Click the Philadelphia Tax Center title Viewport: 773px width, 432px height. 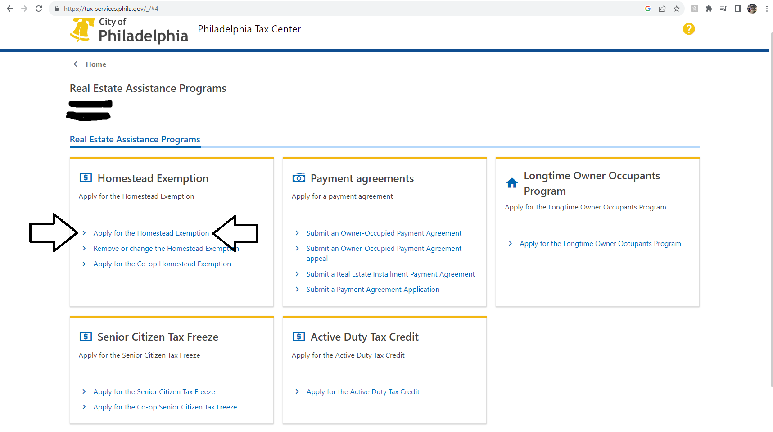[x=249, y=29]
